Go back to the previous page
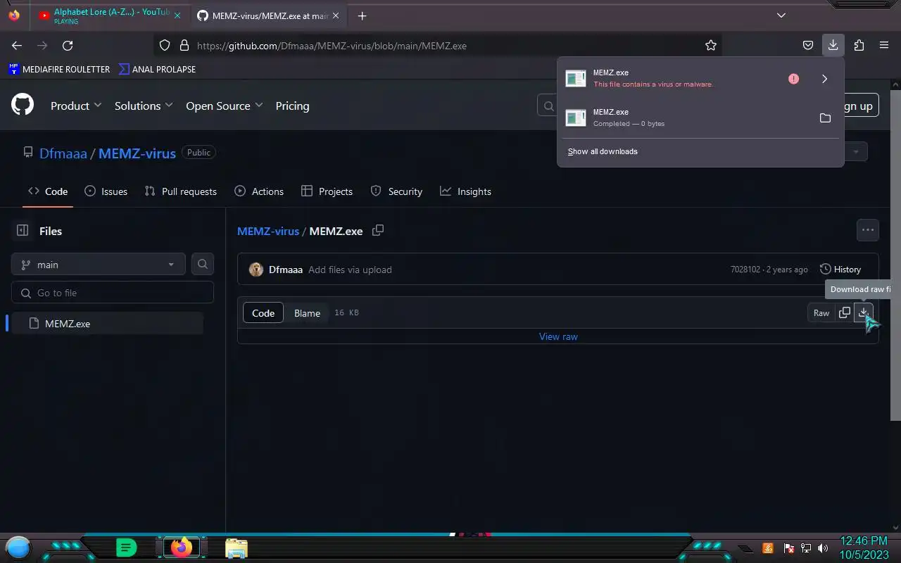The height and width of the screenshot is (563, 901). coord(17,45)
